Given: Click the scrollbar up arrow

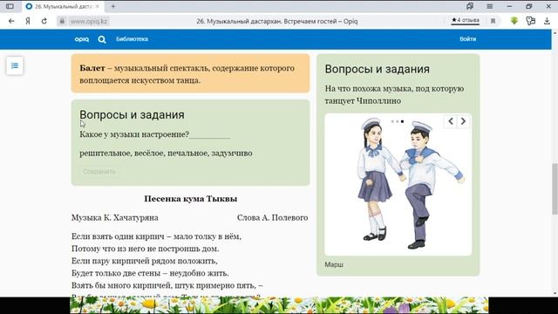Looking at the screenshot, I should 555,33.
